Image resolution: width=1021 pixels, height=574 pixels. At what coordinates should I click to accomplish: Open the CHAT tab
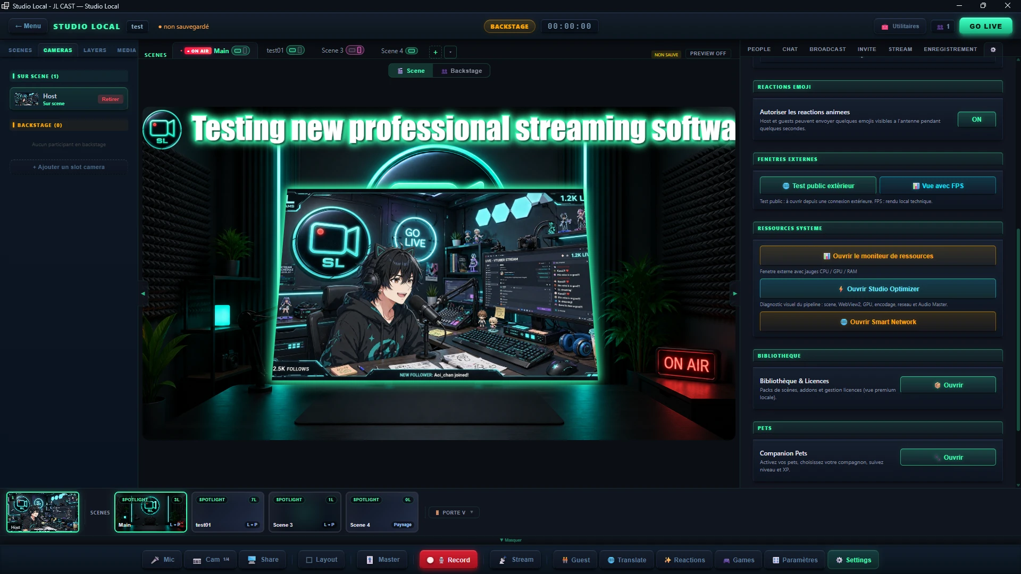[790, 49]
